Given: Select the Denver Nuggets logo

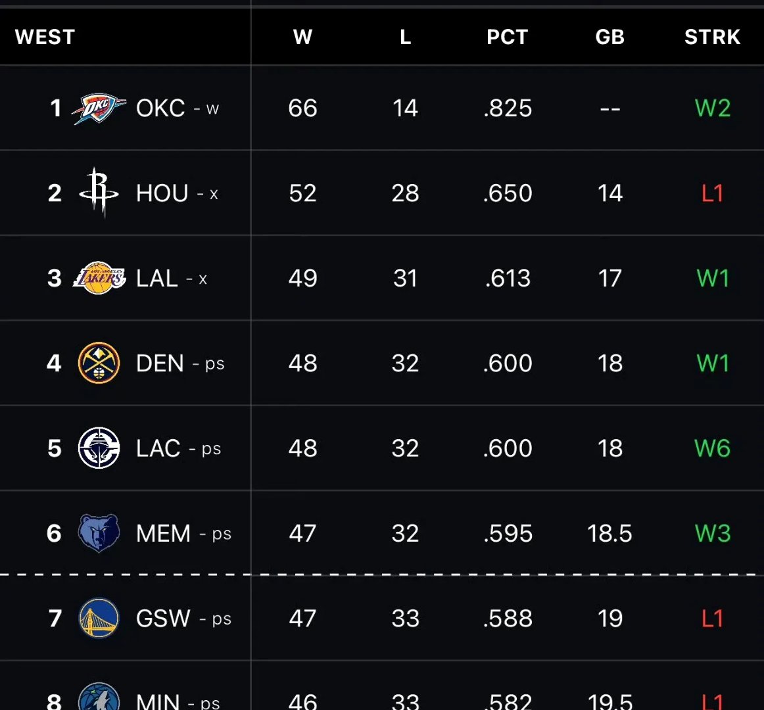Looking at the screenshot, I should pos(99,363).
